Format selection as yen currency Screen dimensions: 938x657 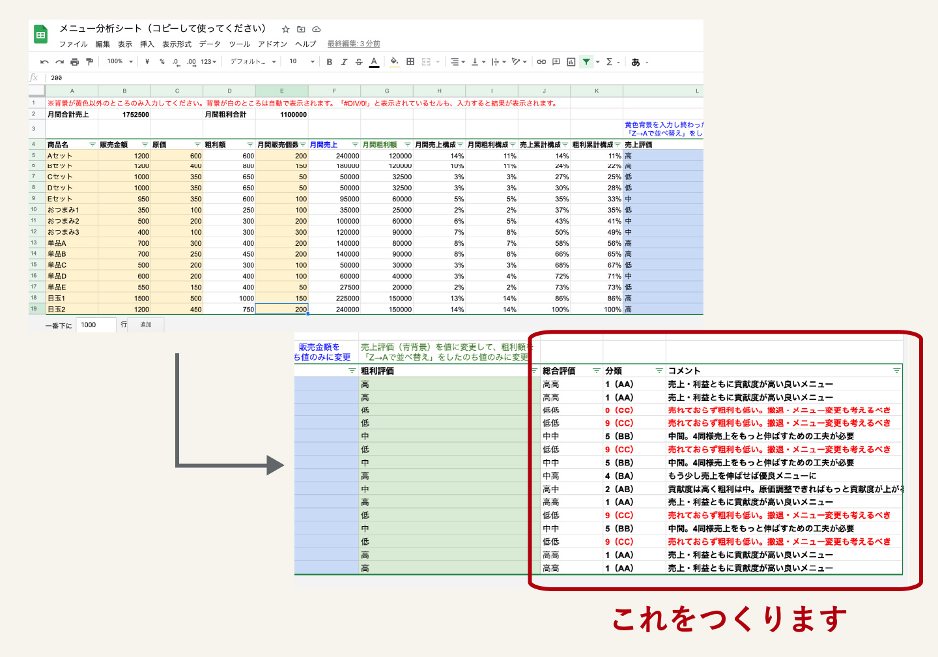[x=147, y=62]
